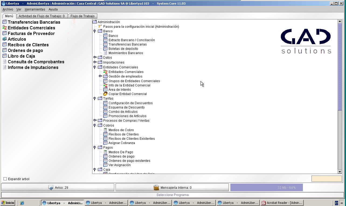
Task: Click the Inicio start button
Action: click(x=8, y=203)
